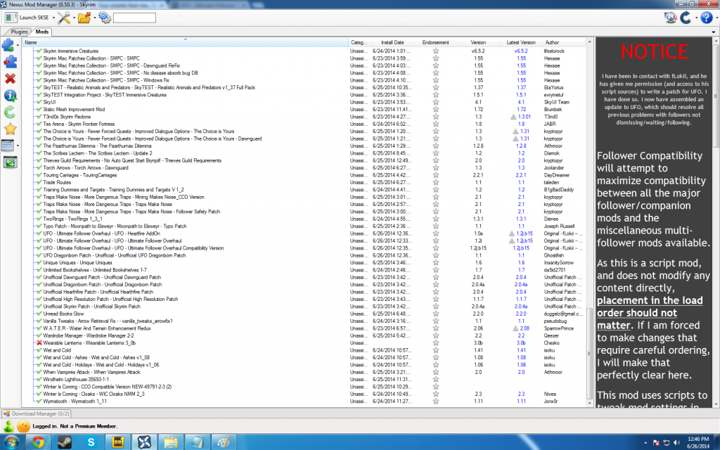This screenshot has width=720, height=450.
Task: Click the Deactivate Mod puzzle icon with red arrow
Action: coord(8,63)
